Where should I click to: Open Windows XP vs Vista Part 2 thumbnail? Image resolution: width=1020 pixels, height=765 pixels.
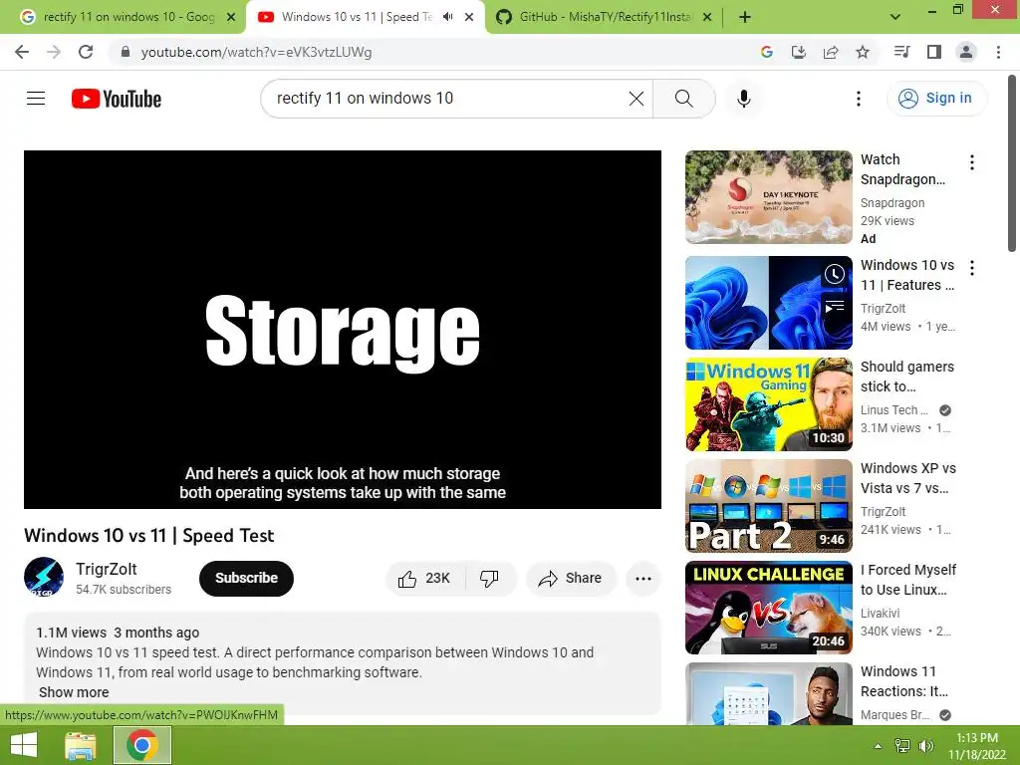click(x=768, y=505)
